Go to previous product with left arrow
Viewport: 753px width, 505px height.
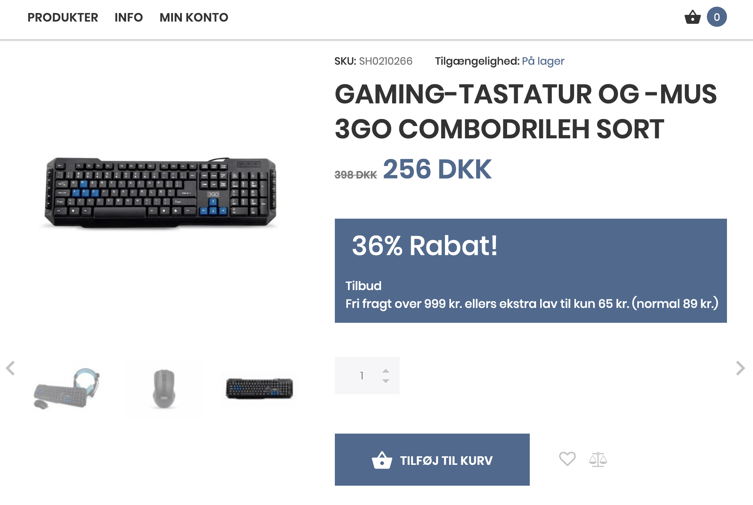pos(10,368)
